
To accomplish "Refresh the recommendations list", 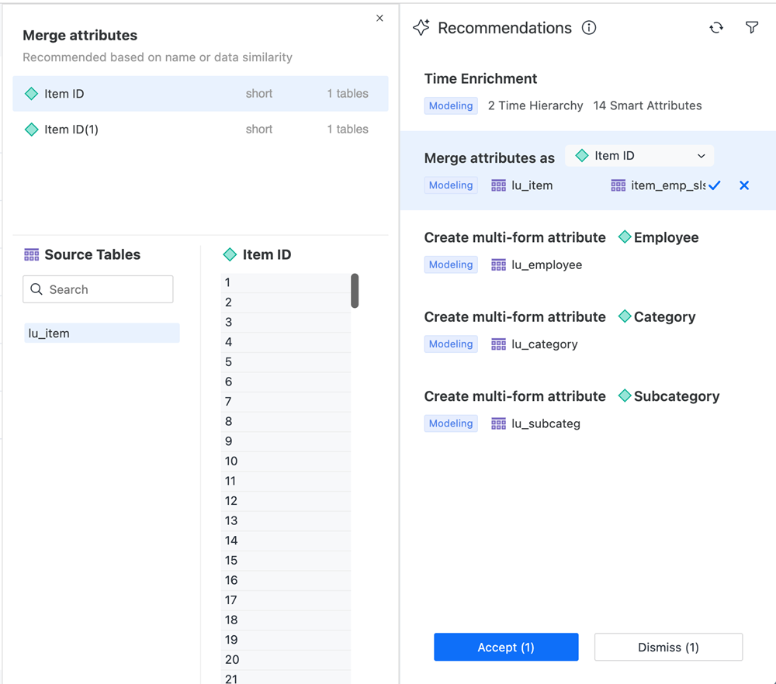I will pos(716,28).
